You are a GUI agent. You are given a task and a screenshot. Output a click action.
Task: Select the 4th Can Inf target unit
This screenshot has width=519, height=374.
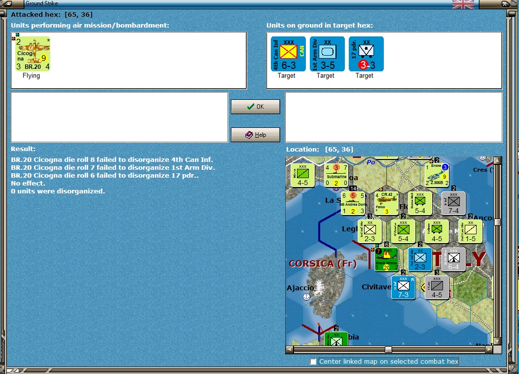click(x=288, y=54)
